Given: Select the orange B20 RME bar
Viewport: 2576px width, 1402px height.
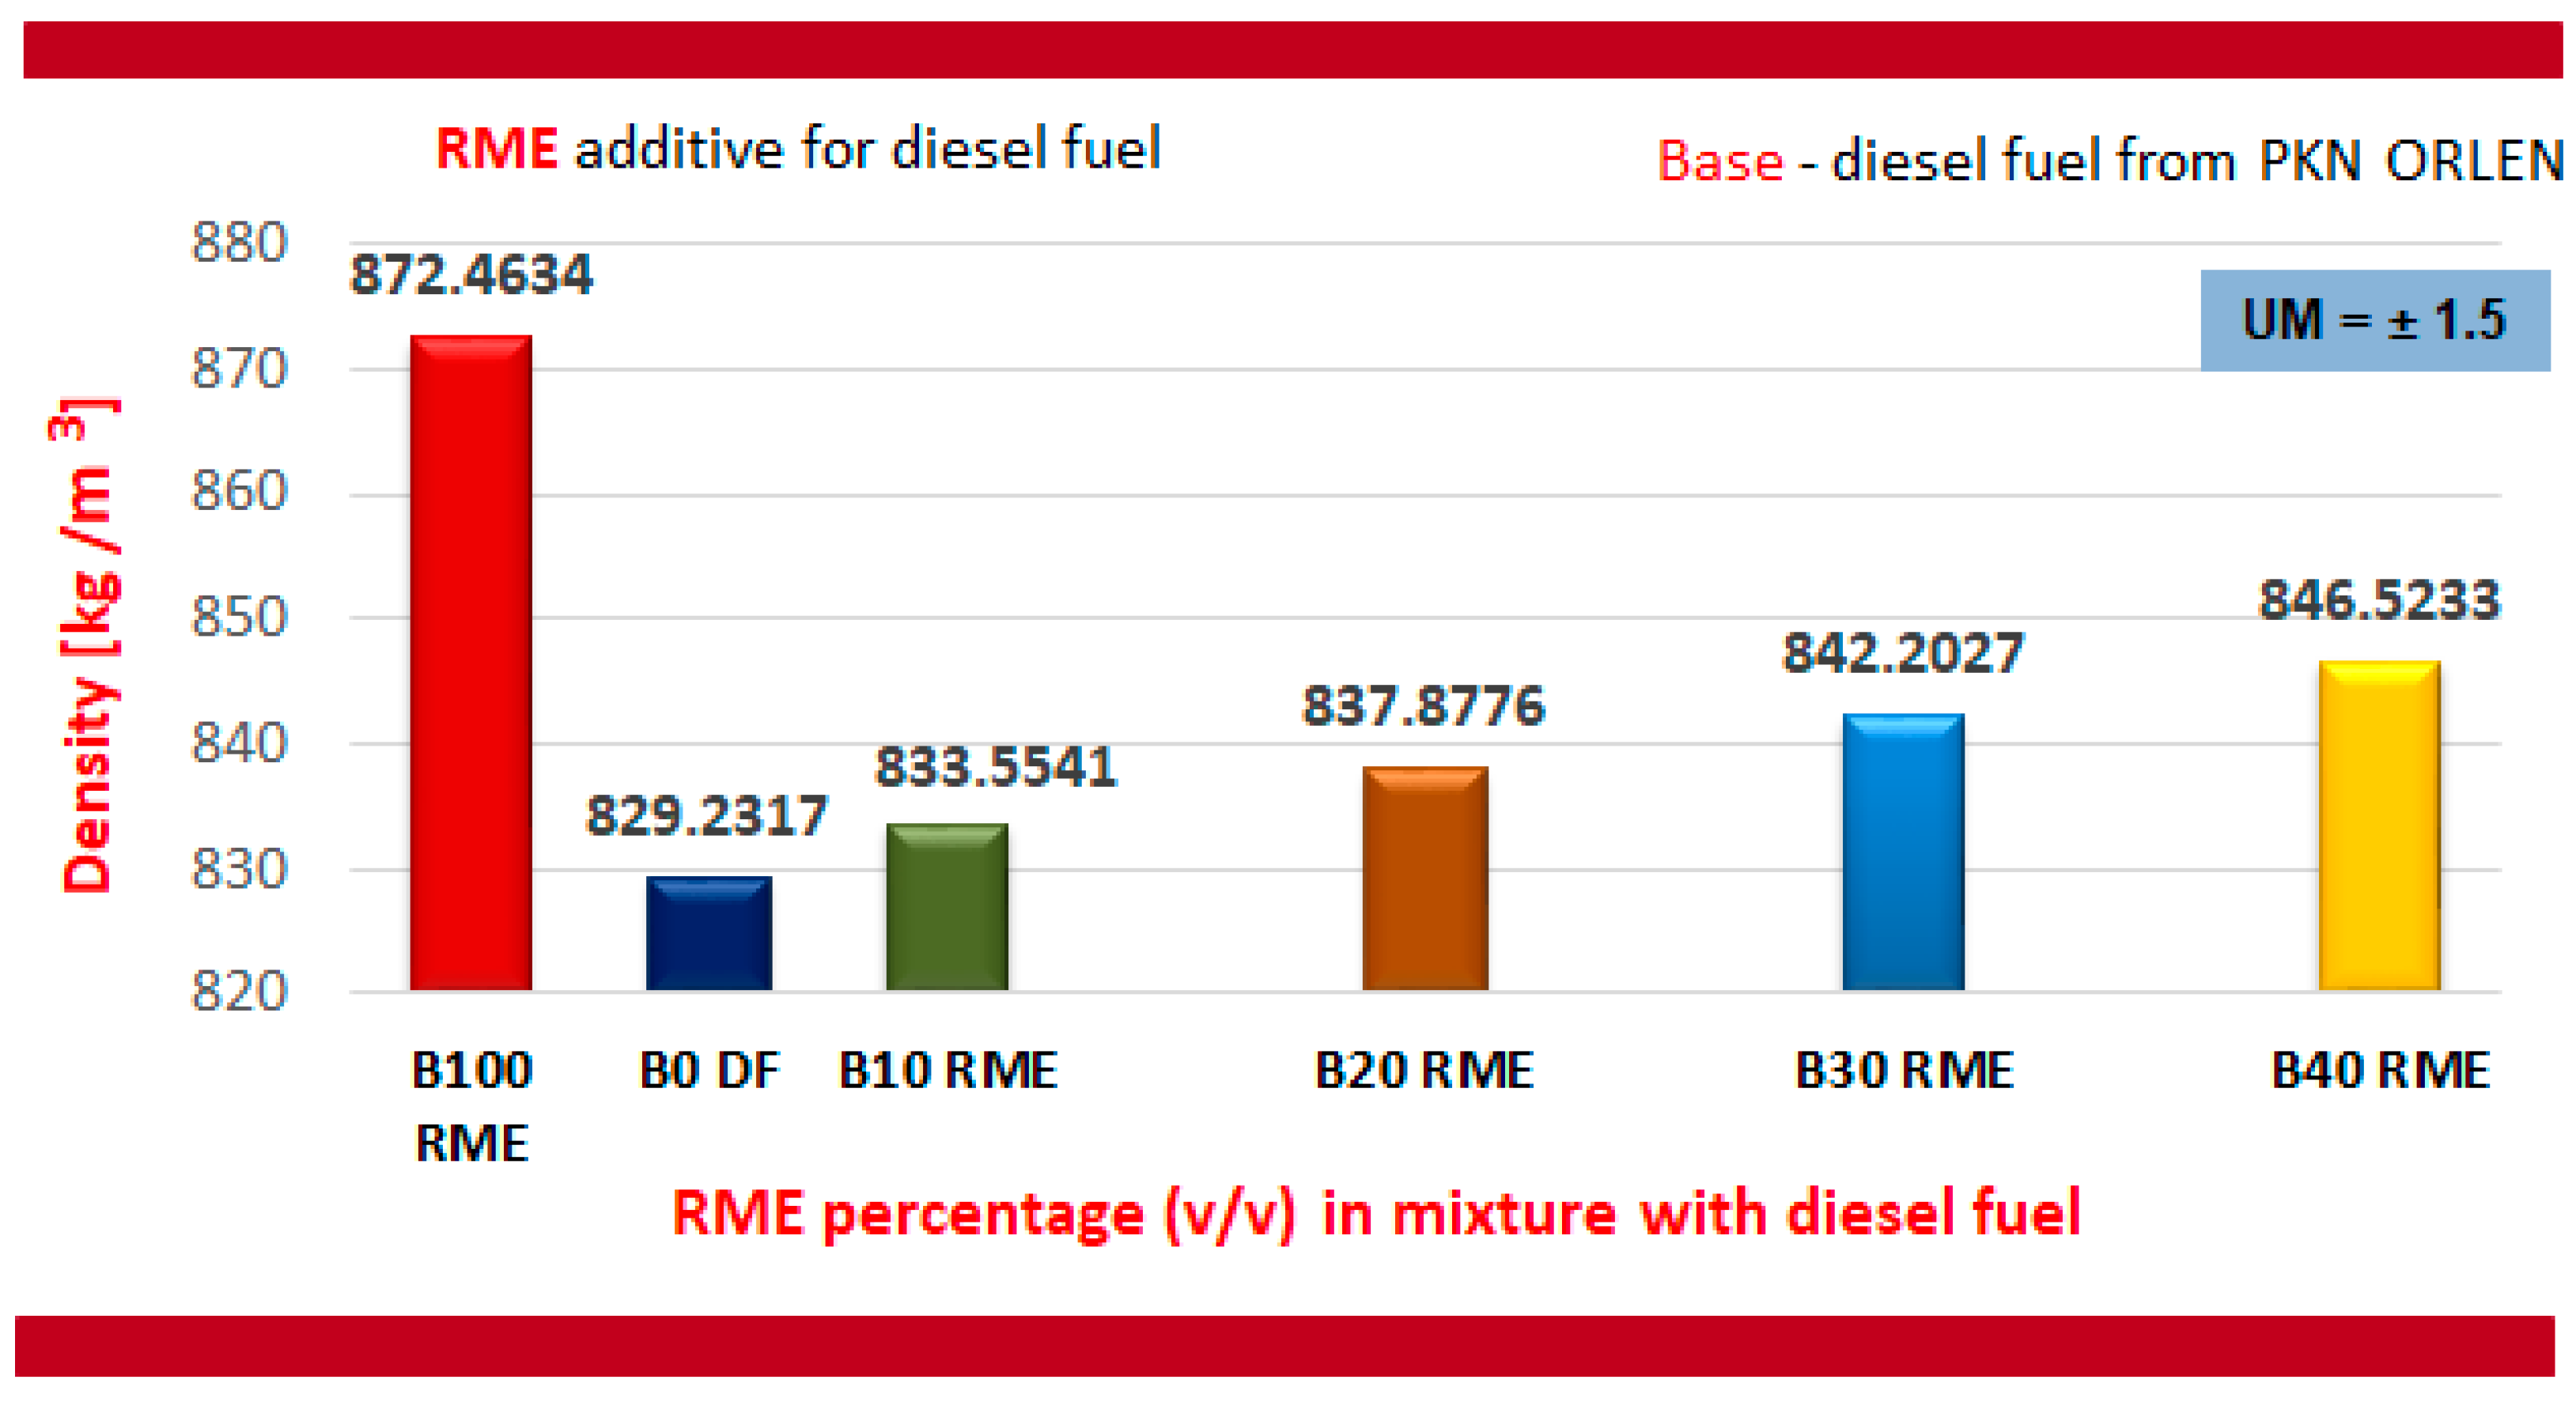Looking at the screenshot, I should (1424, 878).
